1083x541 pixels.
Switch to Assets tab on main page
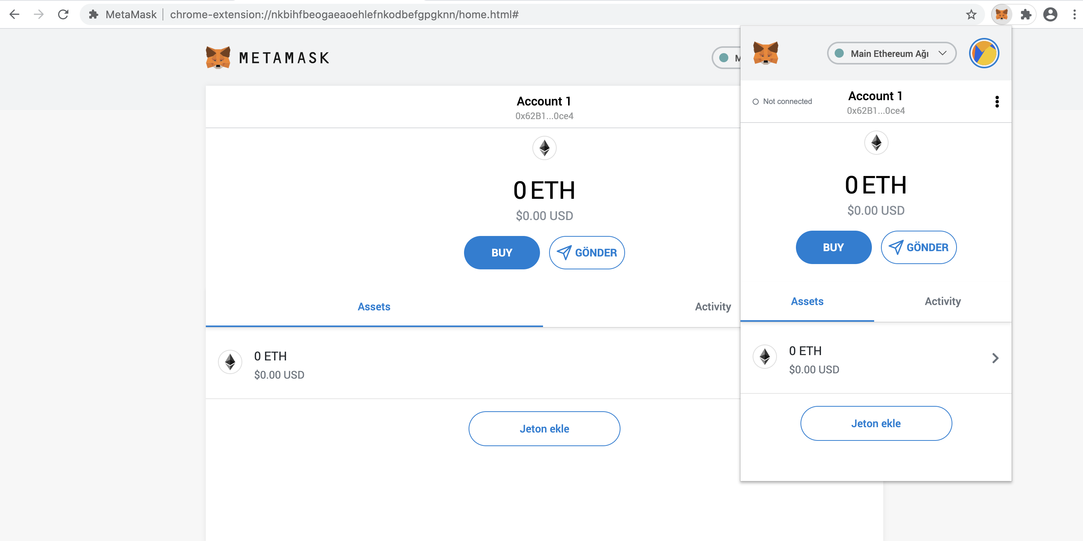point(374,307)
